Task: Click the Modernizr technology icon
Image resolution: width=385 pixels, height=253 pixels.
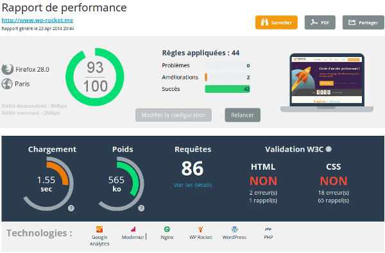Action: (133, 229)
